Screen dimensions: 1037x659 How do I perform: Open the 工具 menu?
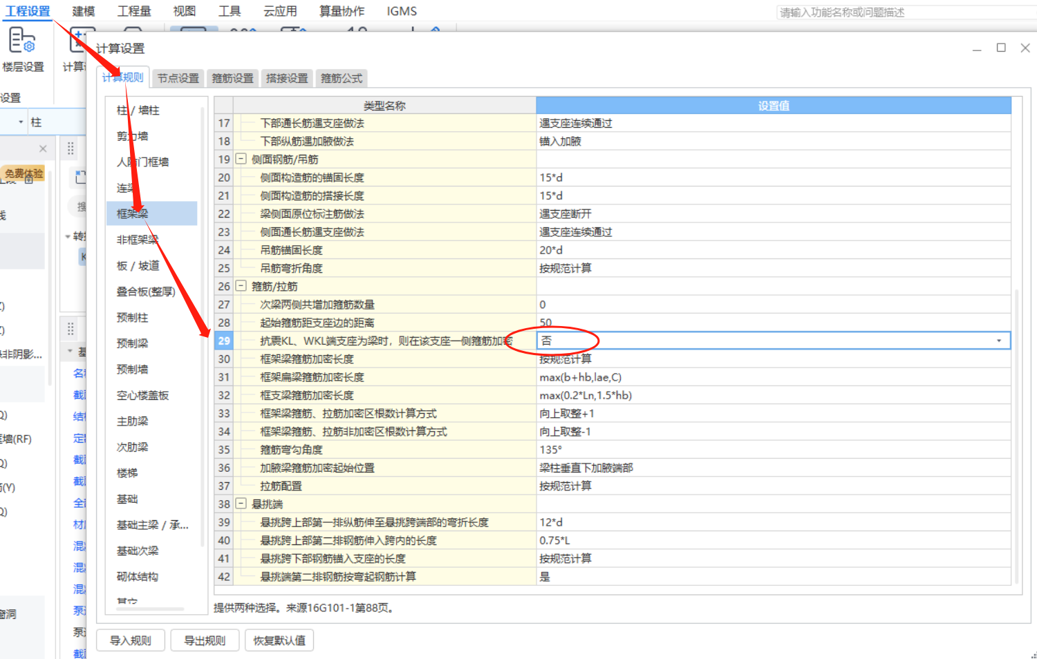[230, 11]
